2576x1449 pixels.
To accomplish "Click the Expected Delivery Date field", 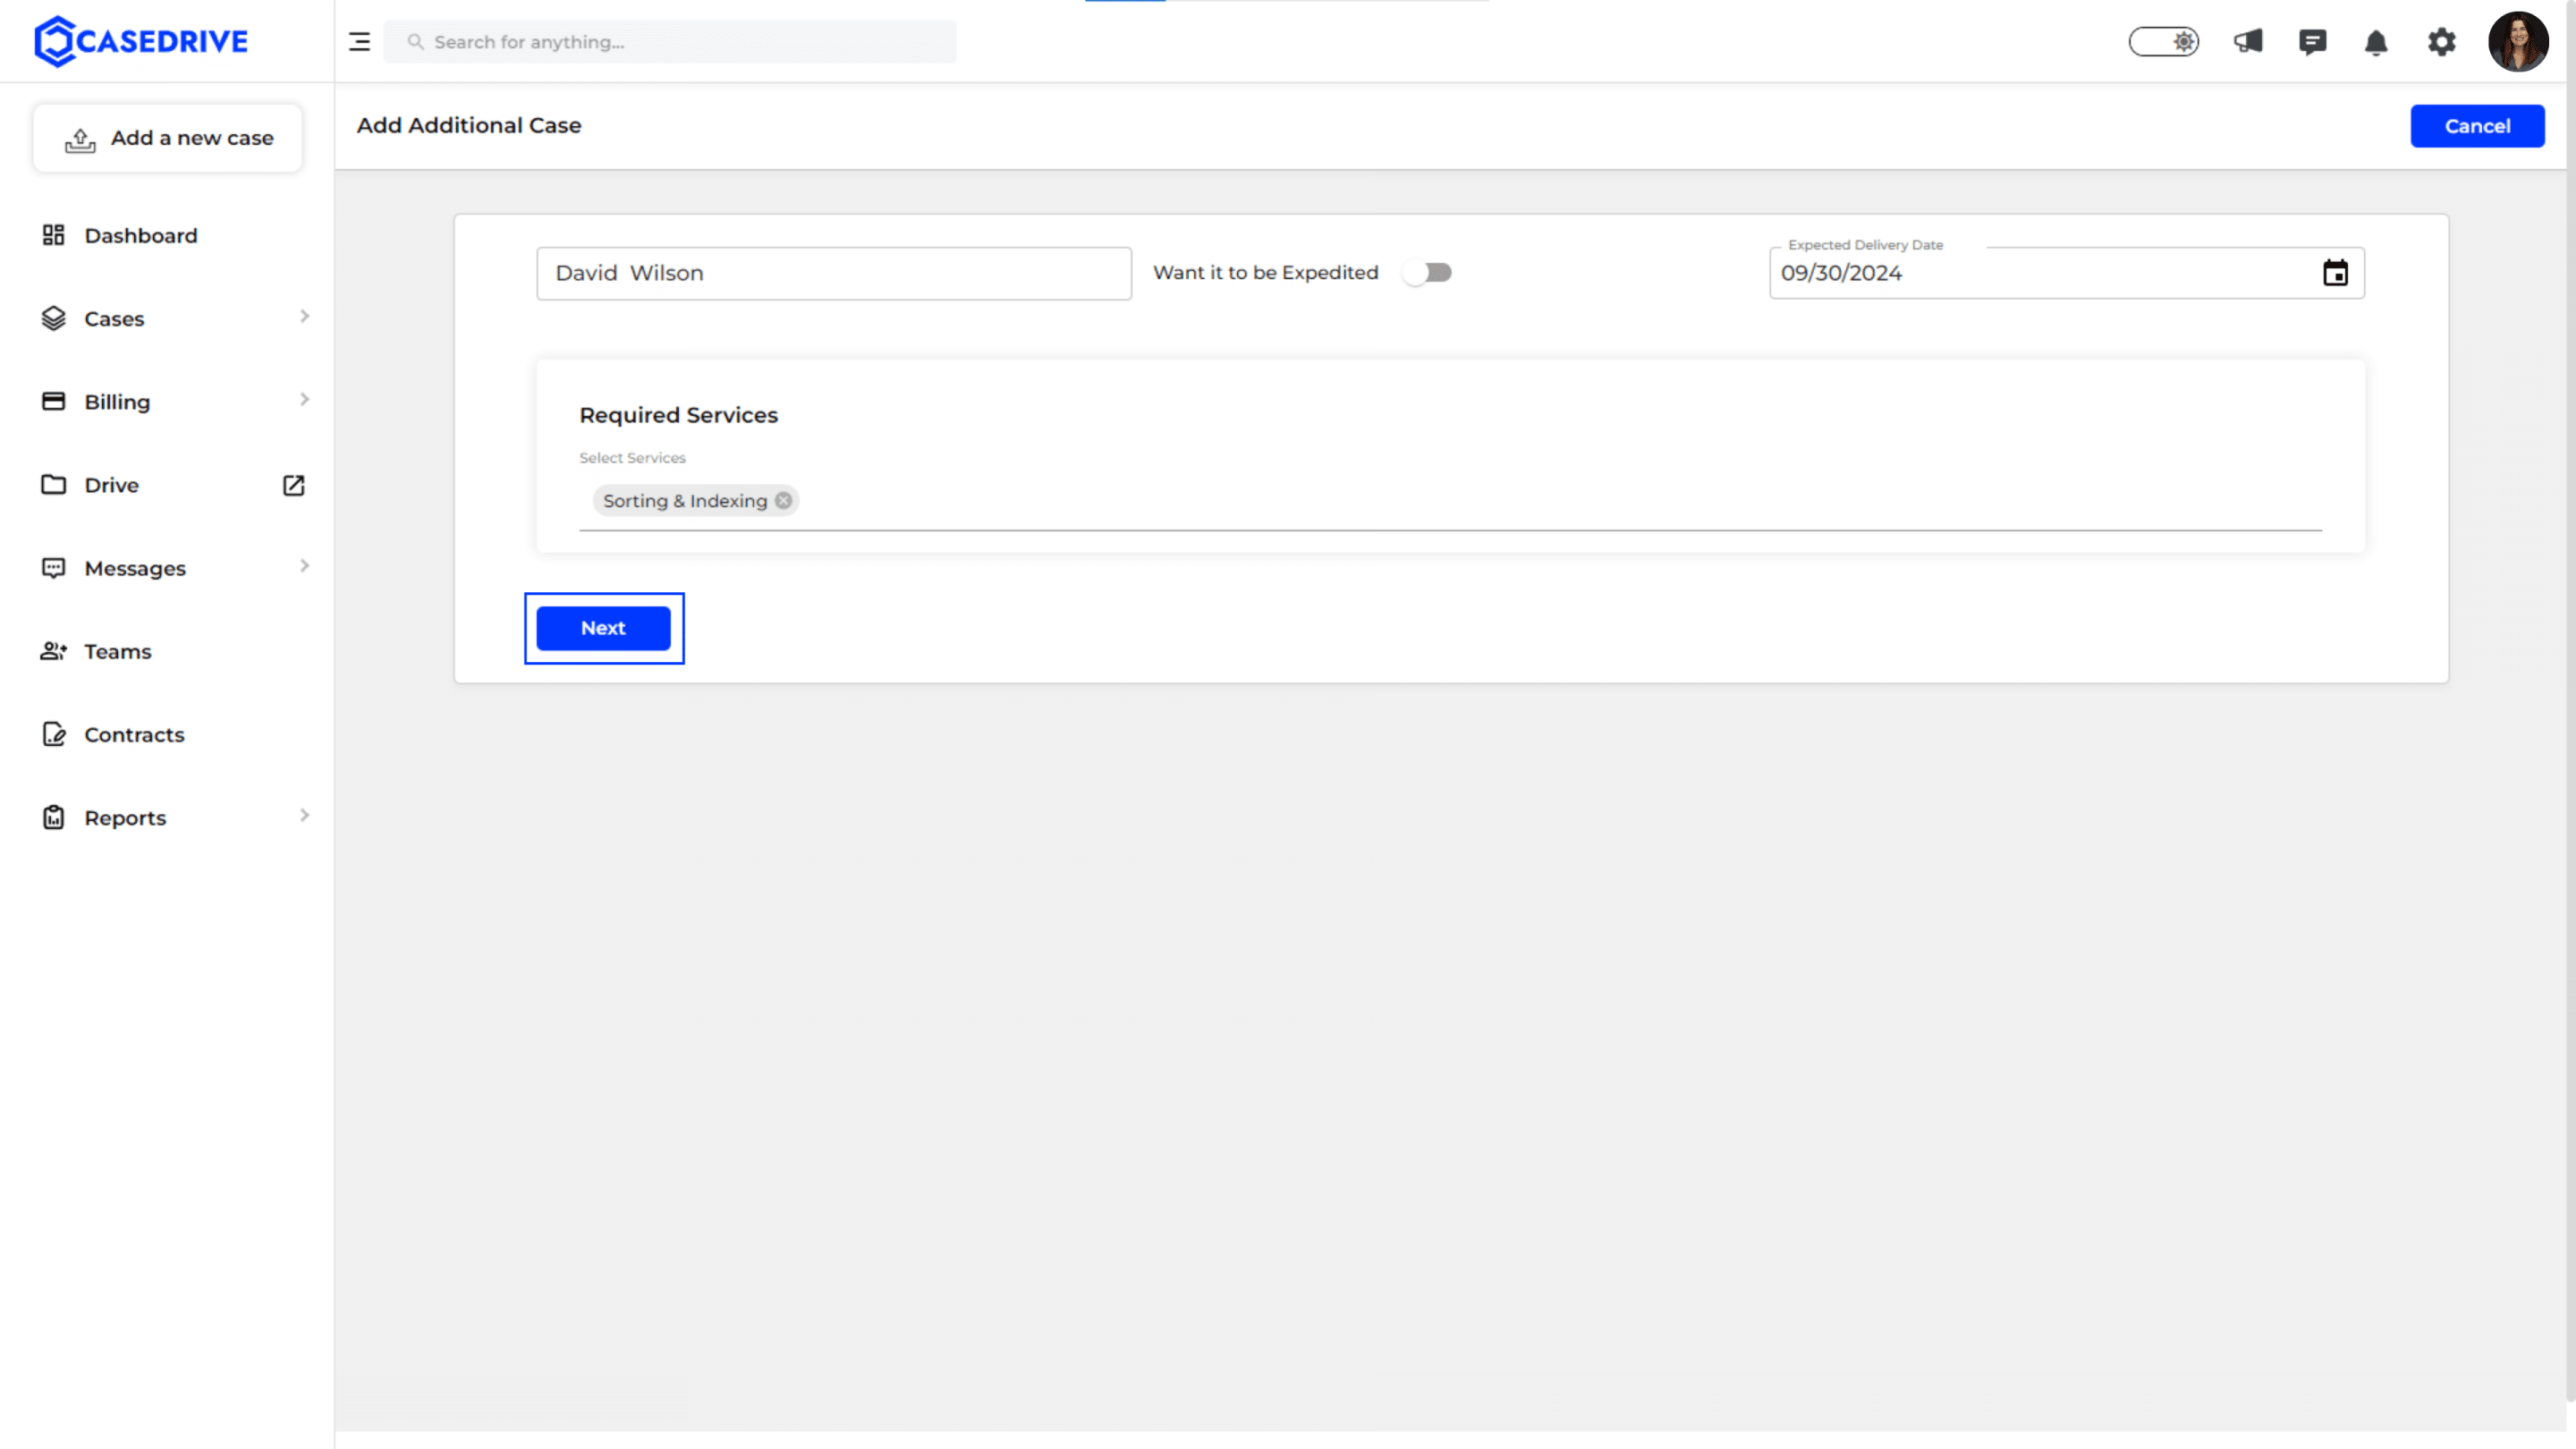I will point(2066,273).
